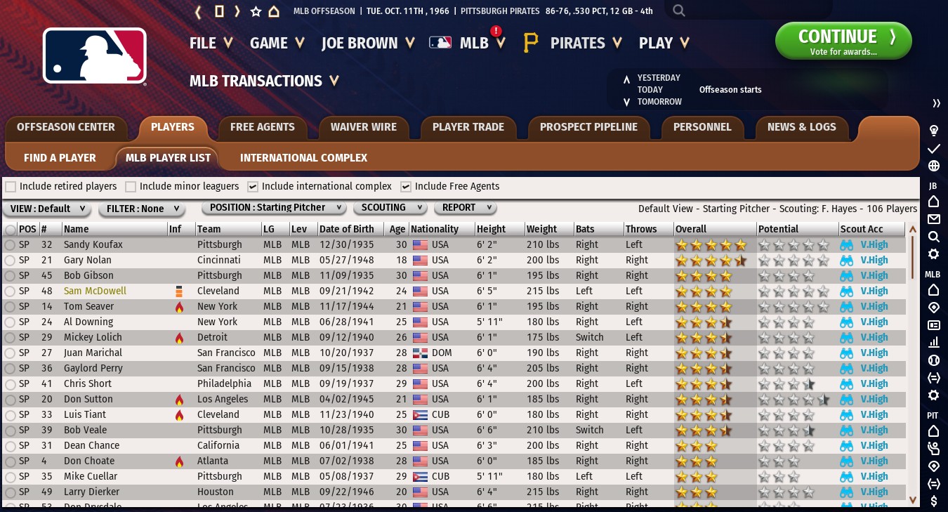The width and height of the screenshot is (948, 512).
Task: Open the search magnifier in top bar
Action: pos(678,11)
